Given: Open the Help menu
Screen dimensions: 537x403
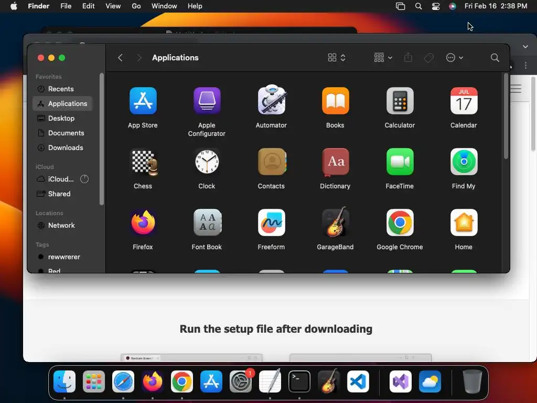Looking at the screenshot, I should tap(195, 6).
